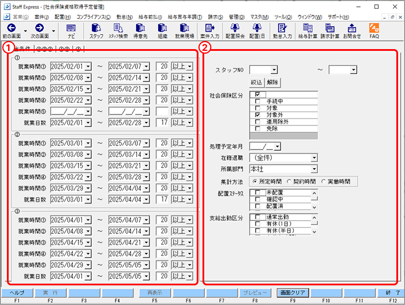Viewport: 405px width, 305px height.
Task: Open the お問合せ toolbar icon
Action: (x=352, y=28)
